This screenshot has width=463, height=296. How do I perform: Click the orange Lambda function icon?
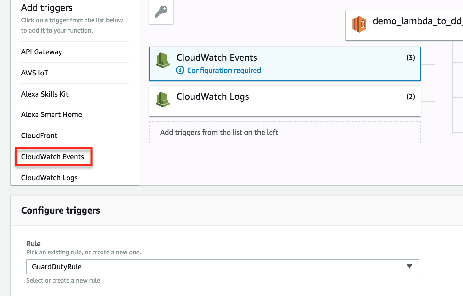(x=359, y=24)
